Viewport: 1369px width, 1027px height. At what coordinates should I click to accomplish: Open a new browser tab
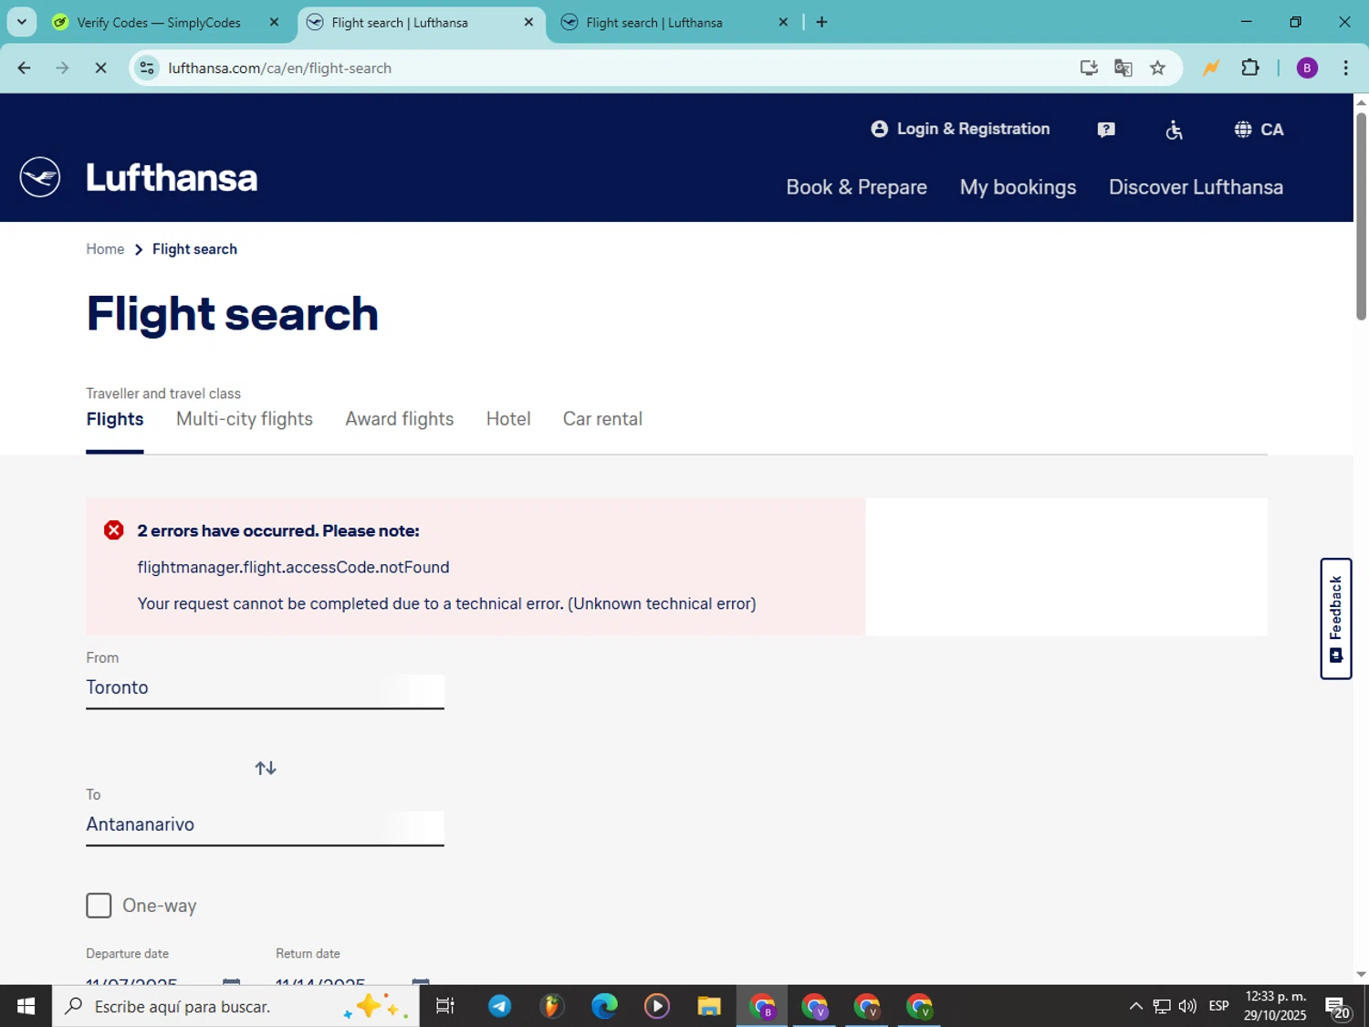pos(821,23)
